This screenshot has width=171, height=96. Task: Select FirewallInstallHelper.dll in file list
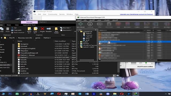tap(29, 53)
